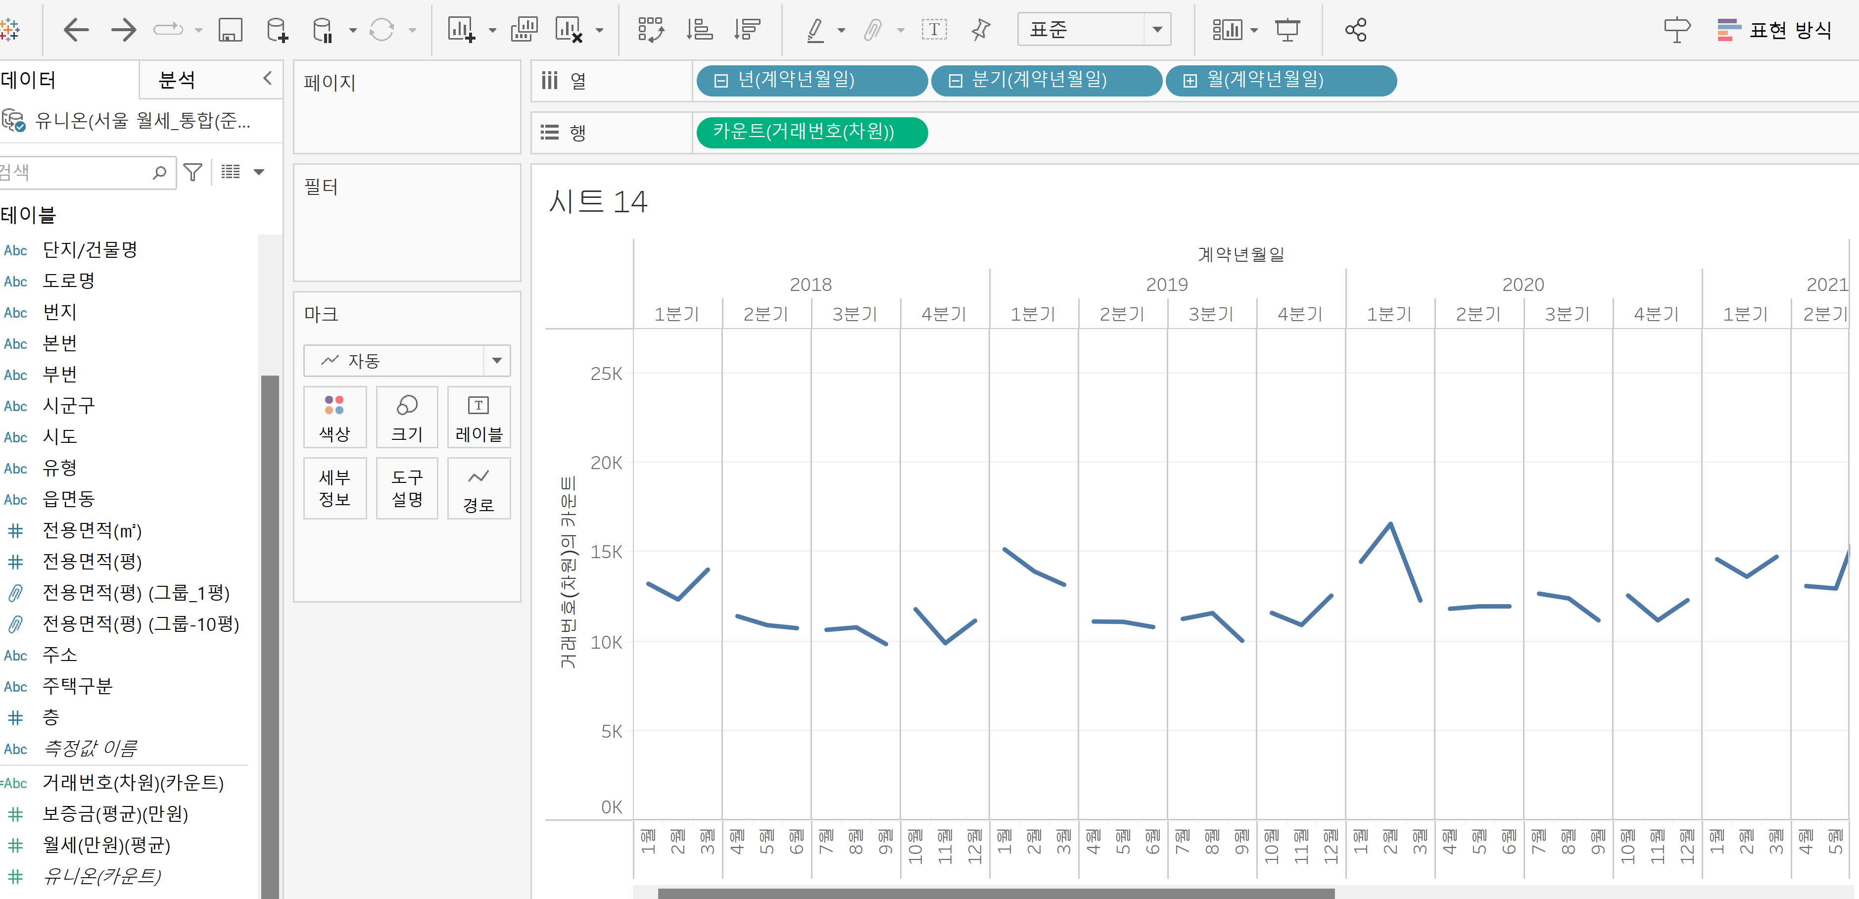The height and width of the screenshot is (899, 1859).
Task: Switch to the 데이터 tab
Action: (29, 79)
